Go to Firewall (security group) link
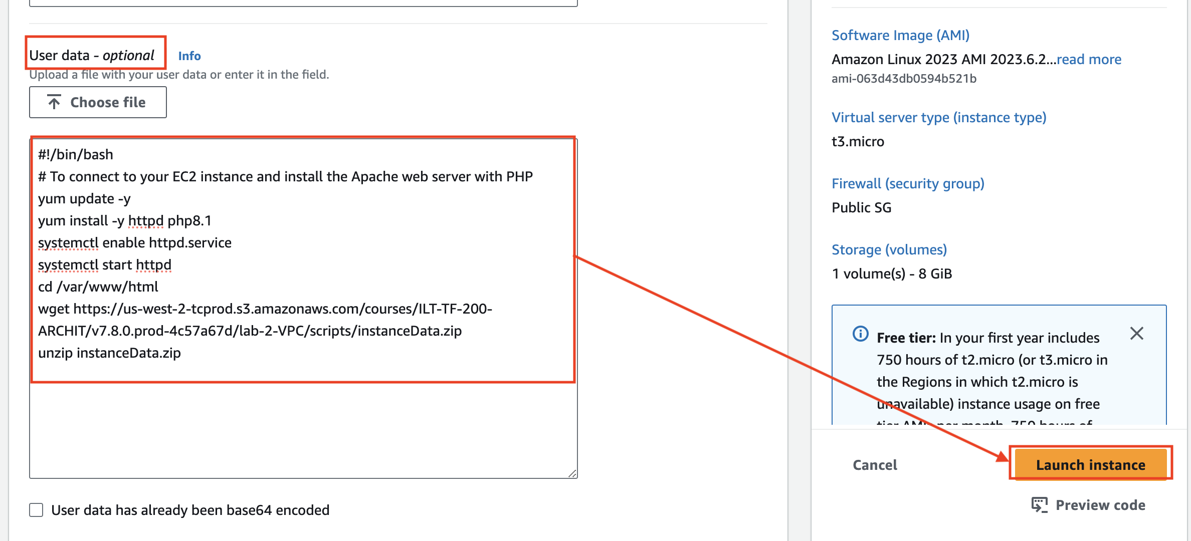 (x=907, y=183)
